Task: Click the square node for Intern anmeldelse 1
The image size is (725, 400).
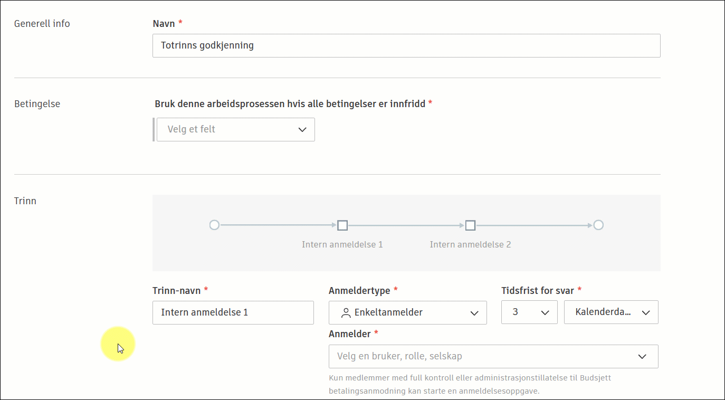Action: coord(342,225)
